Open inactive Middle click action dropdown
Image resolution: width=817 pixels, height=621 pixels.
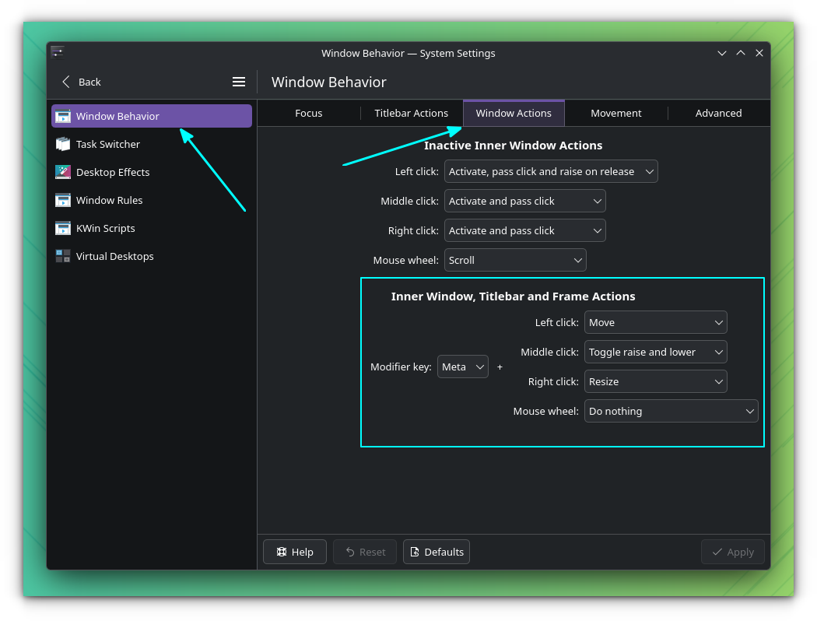524,201
